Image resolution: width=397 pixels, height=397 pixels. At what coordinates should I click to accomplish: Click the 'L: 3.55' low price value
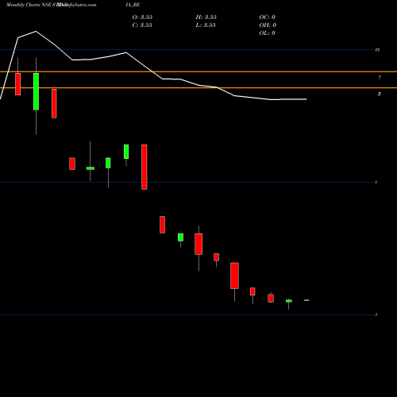coord(206,25)
